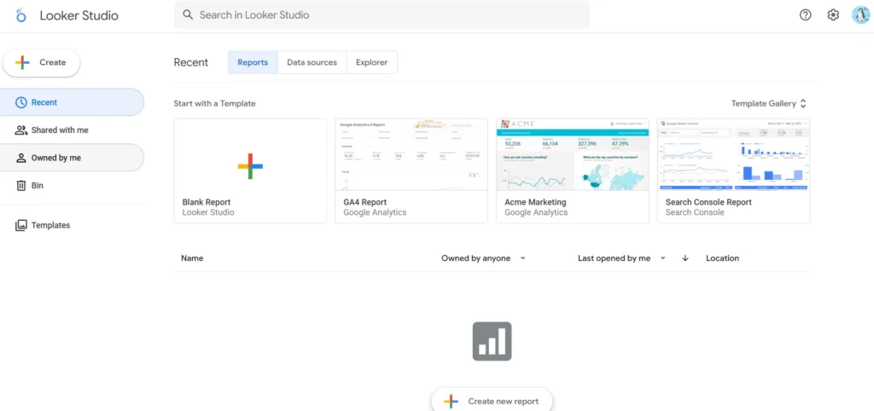
Task: Click the gray bar chart empty-state icon
Action: point(492,341)
